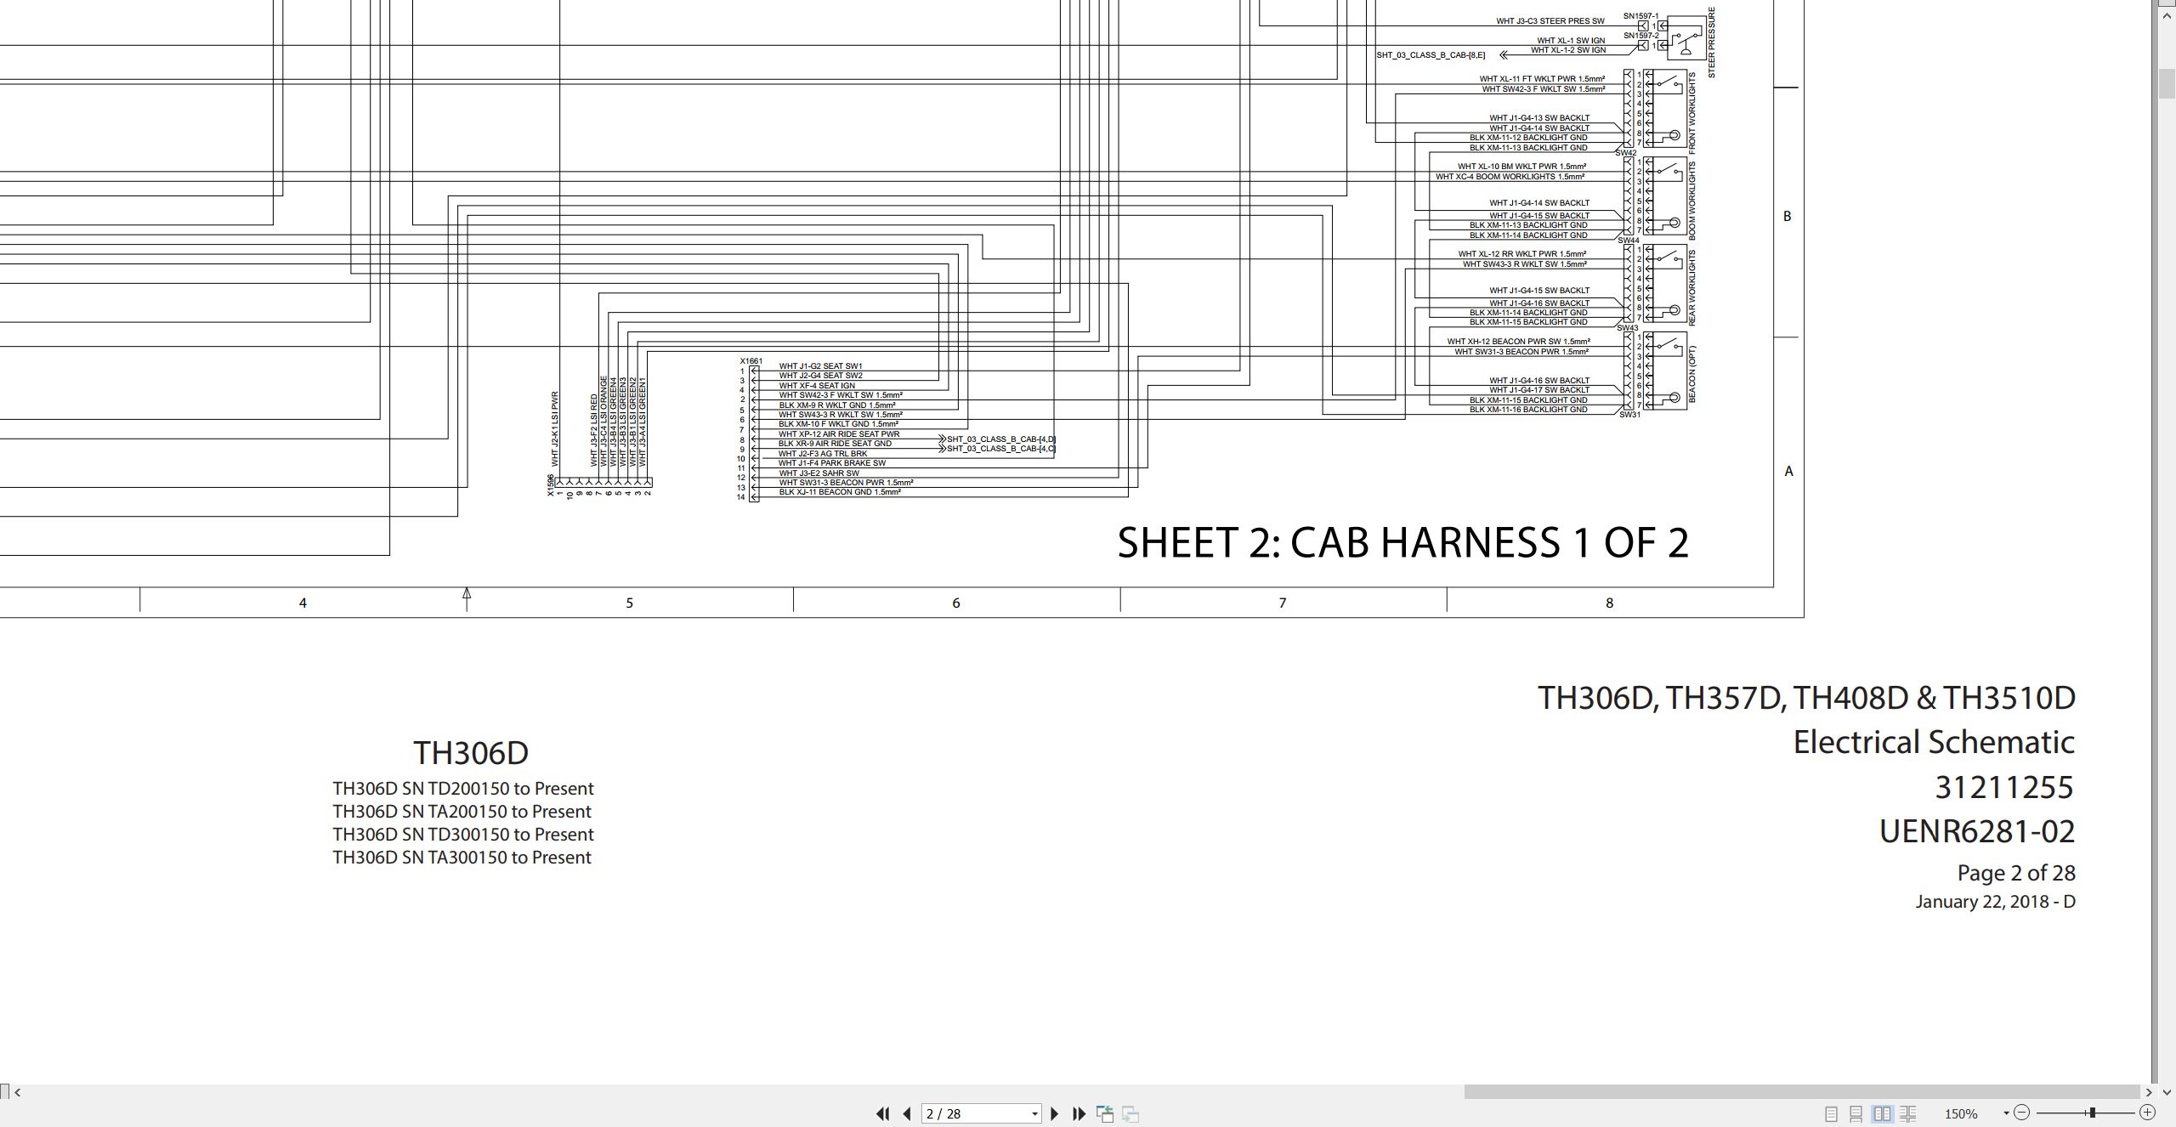This screenshot has height=1127, width=2176.
Task: Click the X1661 connector label
Action: [x=751, y=361]
